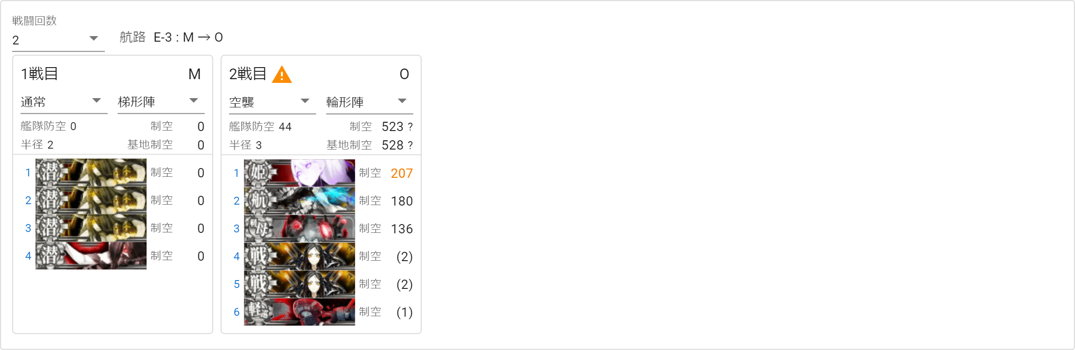This screenshot has width=1075, height=350.
Task: Select the 航 enemy with 180 air power
Action: coord(299,201)
